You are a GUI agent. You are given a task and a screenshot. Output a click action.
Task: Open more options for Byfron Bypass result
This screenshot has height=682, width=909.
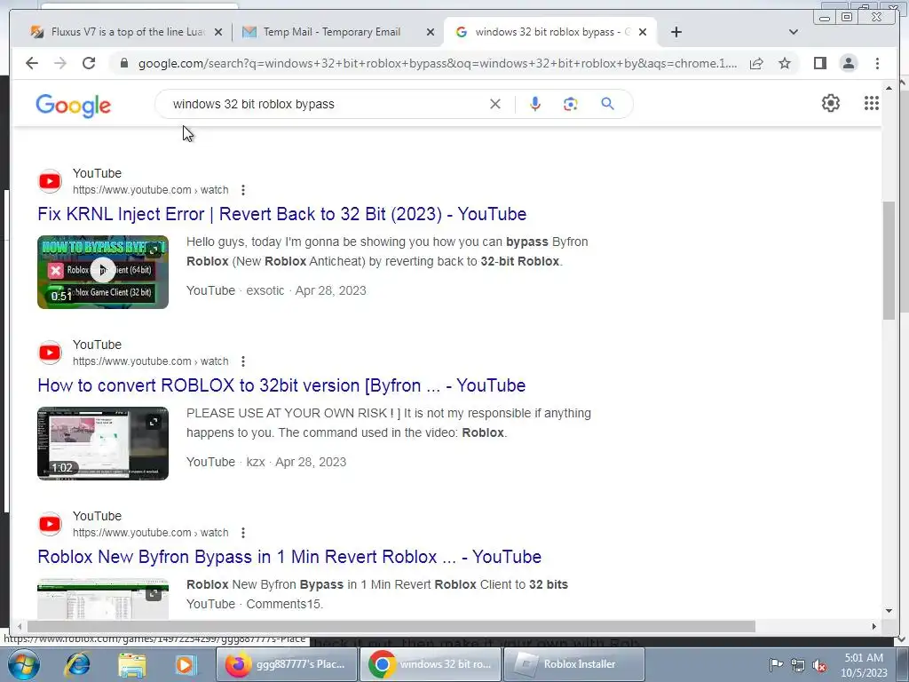click(x=243, y=533)
